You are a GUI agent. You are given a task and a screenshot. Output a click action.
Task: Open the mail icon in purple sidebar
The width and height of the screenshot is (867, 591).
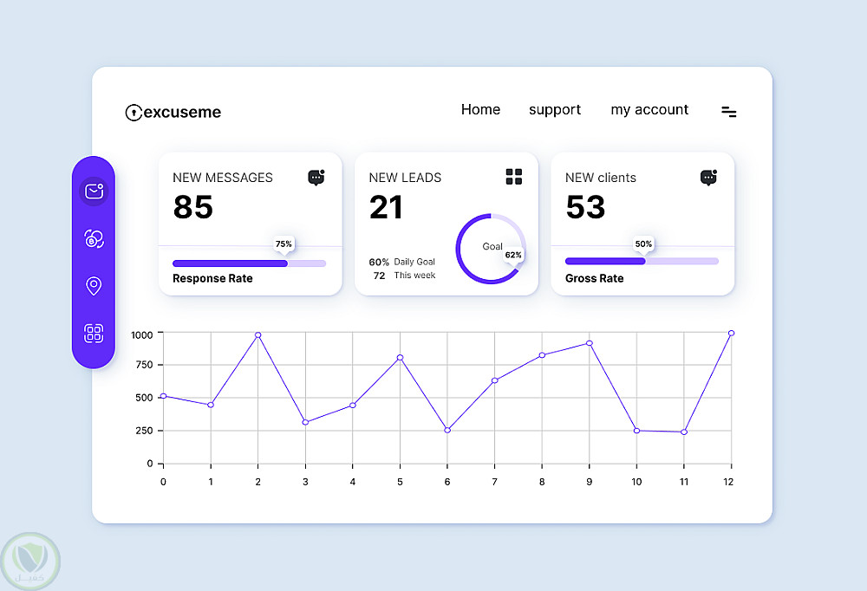click(x=94, y=192)
